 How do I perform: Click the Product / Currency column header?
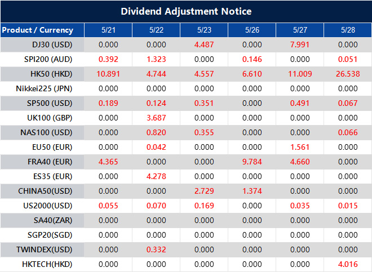37,30
